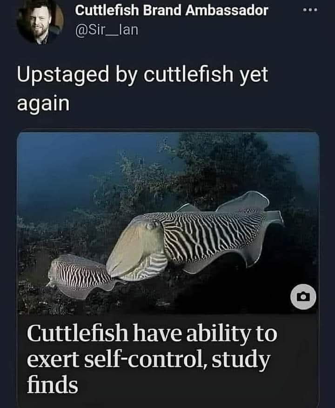The height and width of the screenshot is (408, 335).
Task: Open the Cuttlefish Brand Ambassador profile name
Action: click(172, 11)
